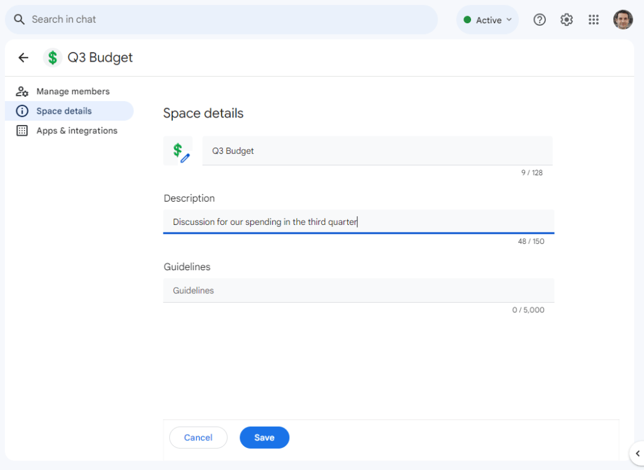Click the Description text field
This screenshot has width=644, height=470.
[x=358, y=222]
